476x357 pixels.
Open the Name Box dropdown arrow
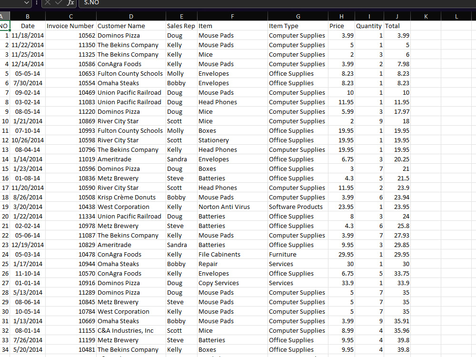point(27,3)
